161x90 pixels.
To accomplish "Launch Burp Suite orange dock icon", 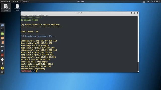I will coord(2,38).
